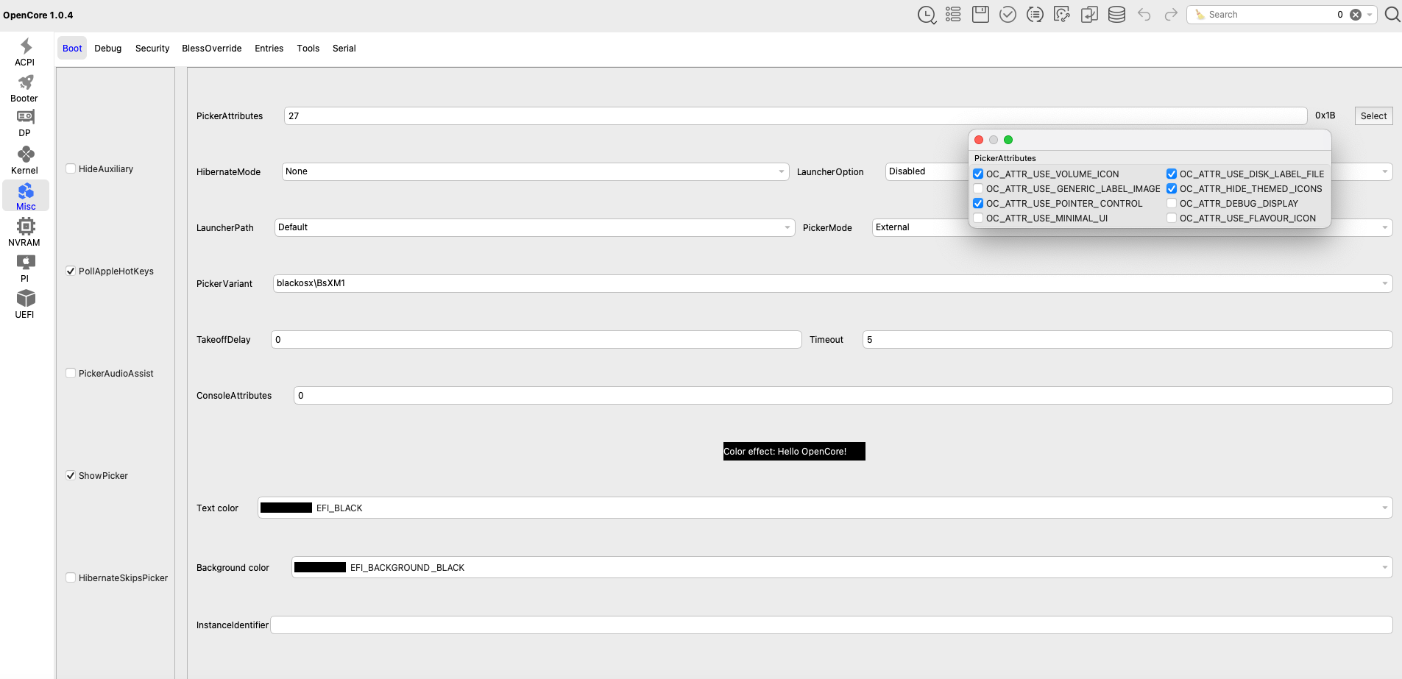Open the database stack icon
1402x679 pixels.
1116,15
